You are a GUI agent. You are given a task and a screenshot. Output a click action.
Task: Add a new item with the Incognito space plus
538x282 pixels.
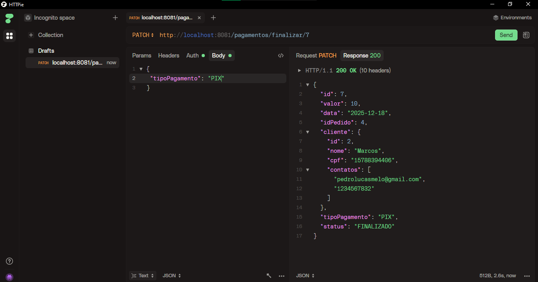pyautogui.click(x=115, y=18)
